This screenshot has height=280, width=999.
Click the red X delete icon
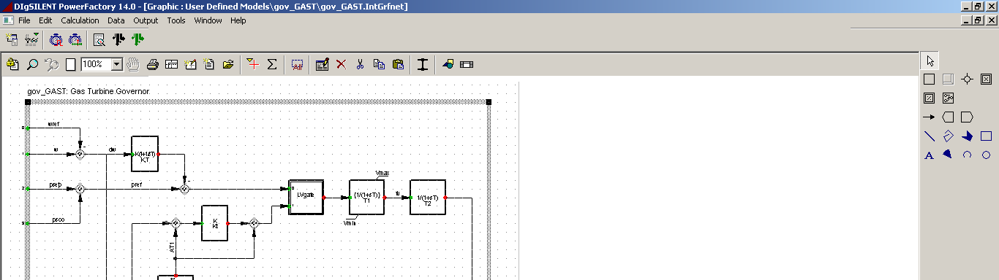(x=341, y=64)
